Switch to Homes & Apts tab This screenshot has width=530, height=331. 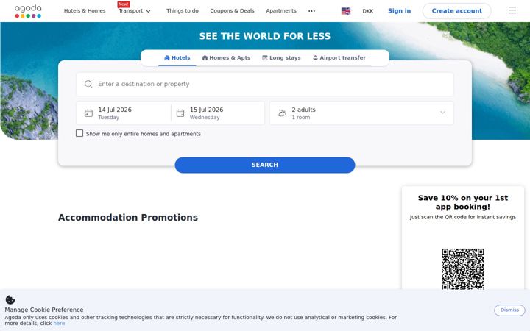[226, 58]
